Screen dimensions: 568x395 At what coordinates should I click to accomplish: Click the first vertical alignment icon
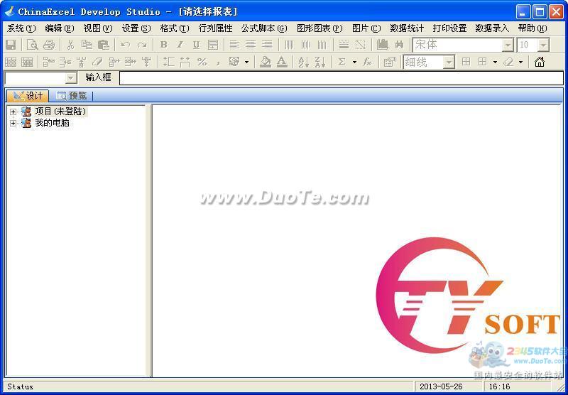[x=289, y=45]
